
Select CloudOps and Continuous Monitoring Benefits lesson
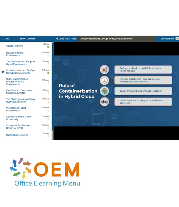19,92
